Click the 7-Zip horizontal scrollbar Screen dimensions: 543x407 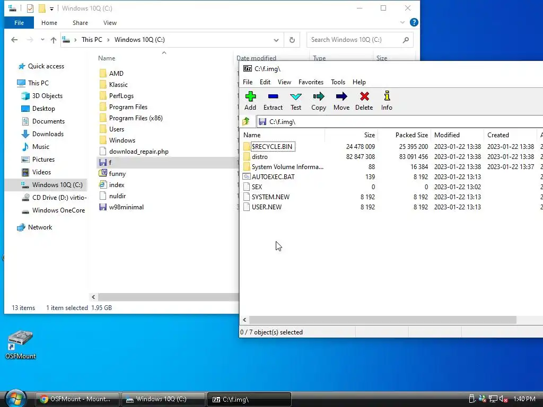point(383,320)
